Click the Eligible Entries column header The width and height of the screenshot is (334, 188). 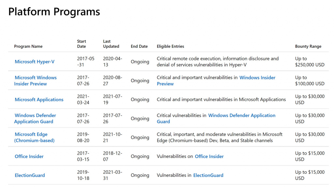170,46
